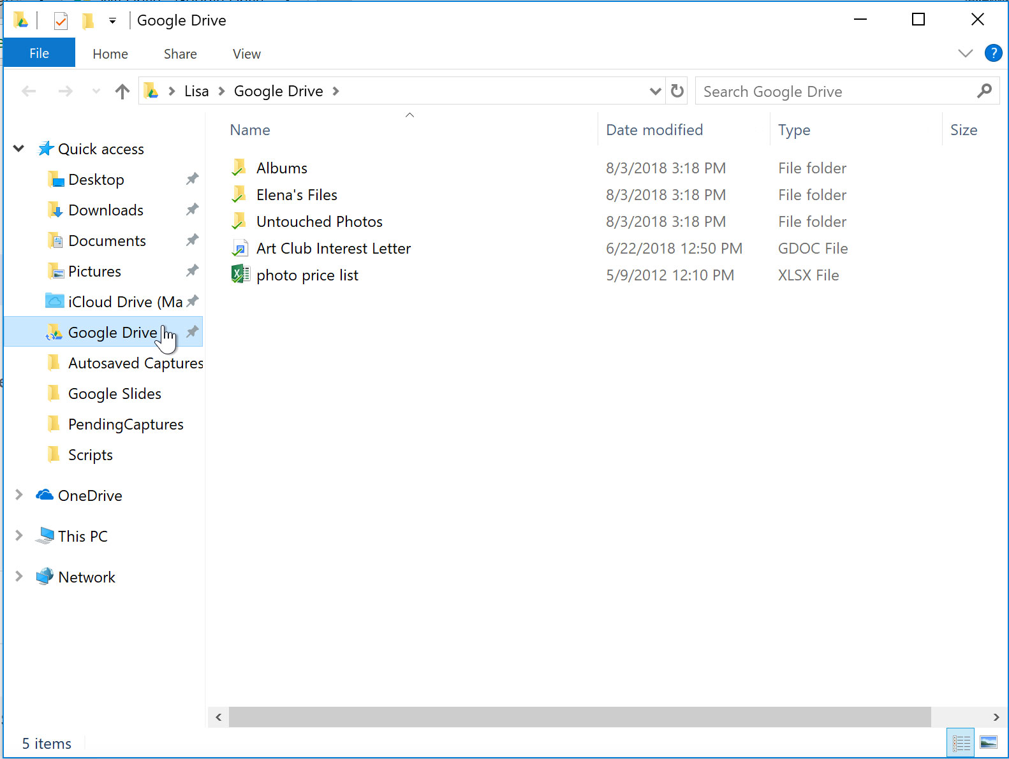Expand the ribbon with the chevron
1009x759 pixels.
point(965,54)
